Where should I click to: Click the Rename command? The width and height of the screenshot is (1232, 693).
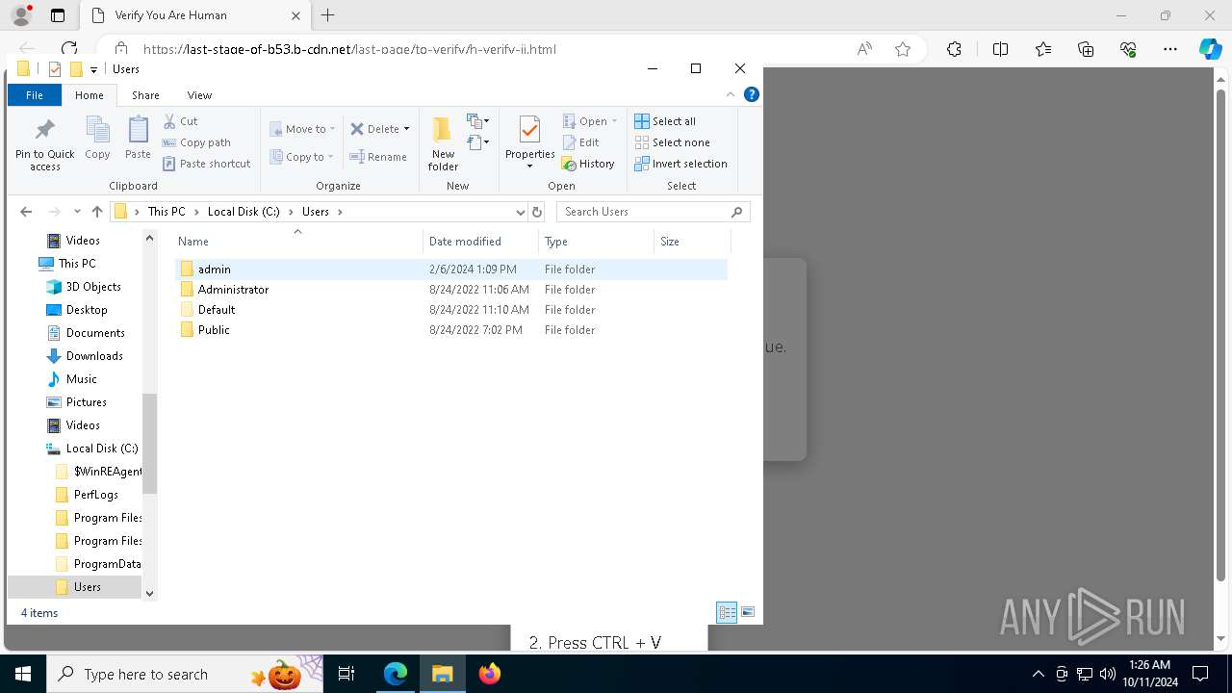(x=378, y=157)
